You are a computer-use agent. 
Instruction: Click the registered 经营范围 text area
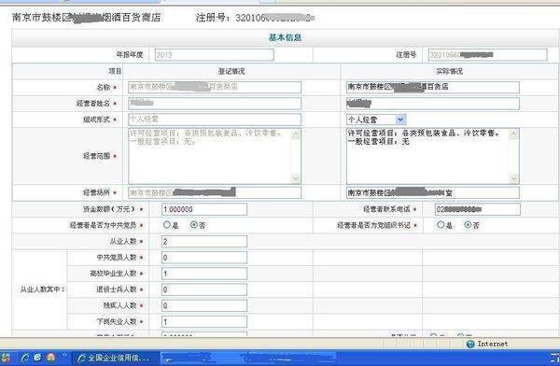click(x=215, y=156)
